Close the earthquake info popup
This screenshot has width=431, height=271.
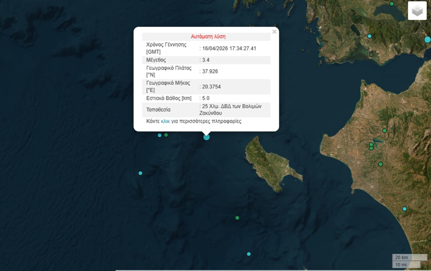[x=274, y=32]
